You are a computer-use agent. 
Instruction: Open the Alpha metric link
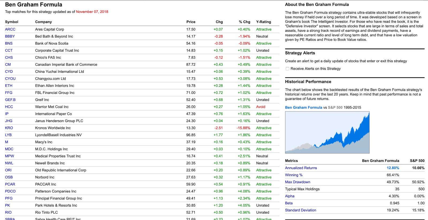[290, 196]
